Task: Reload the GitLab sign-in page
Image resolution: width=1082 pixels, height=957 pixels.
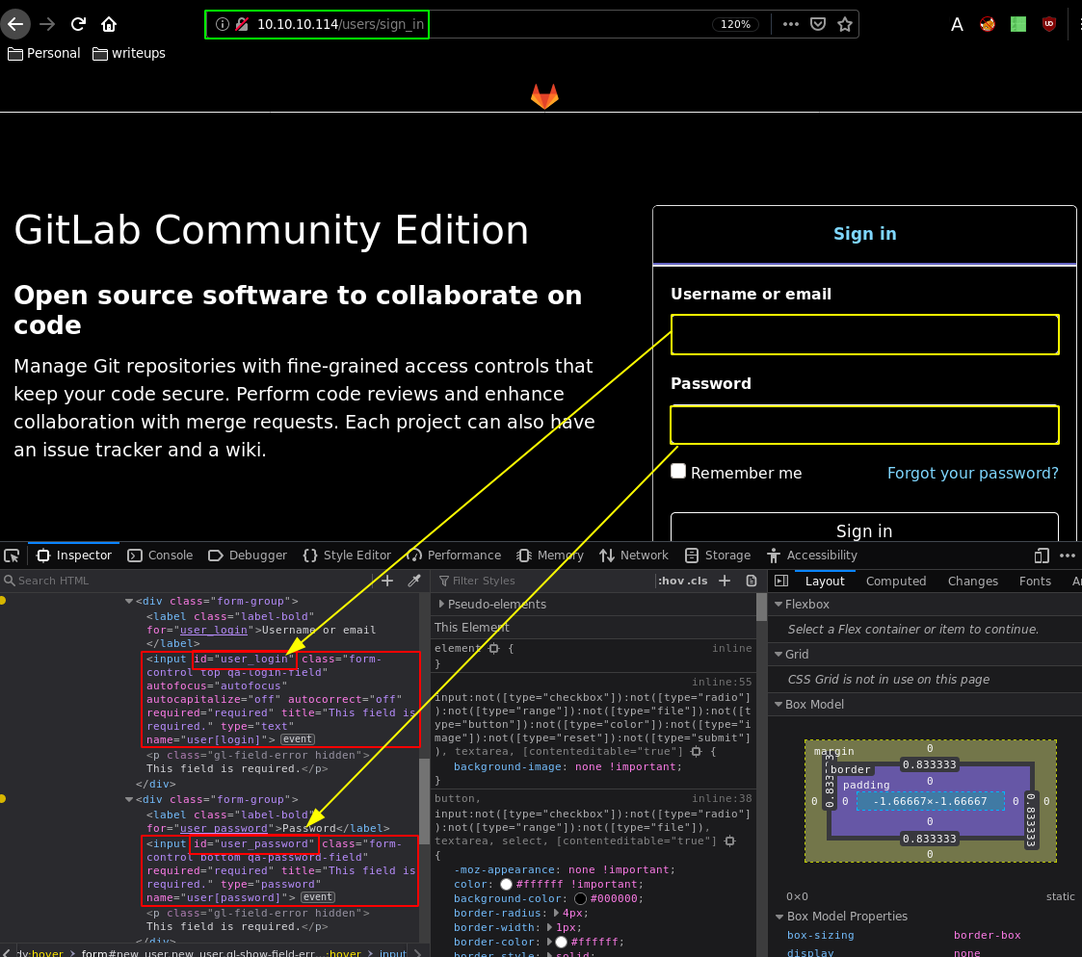Action: [x=78, y=24]
